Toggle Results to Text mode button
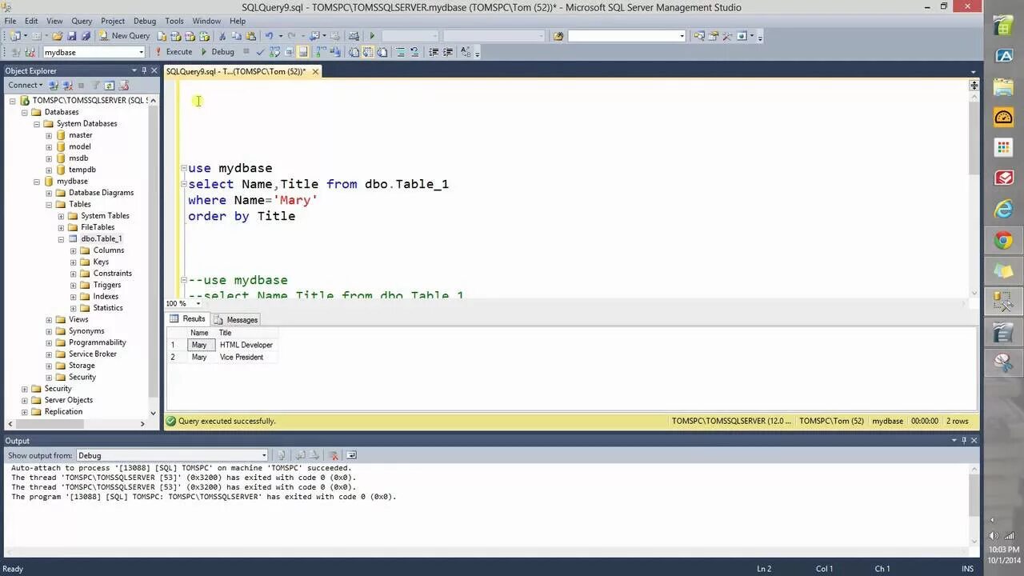 (354, 52)
